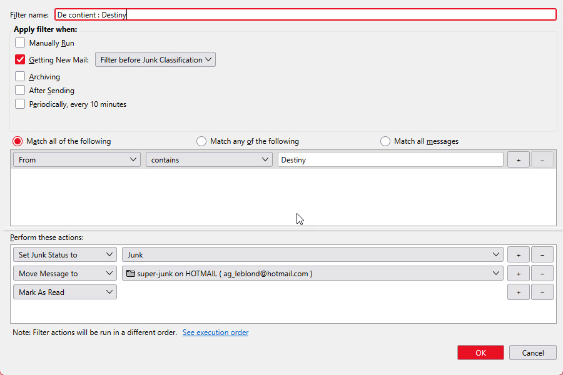563x375 pixels.
Task: Enable the Manually Run checkbox
Action: 20,43
